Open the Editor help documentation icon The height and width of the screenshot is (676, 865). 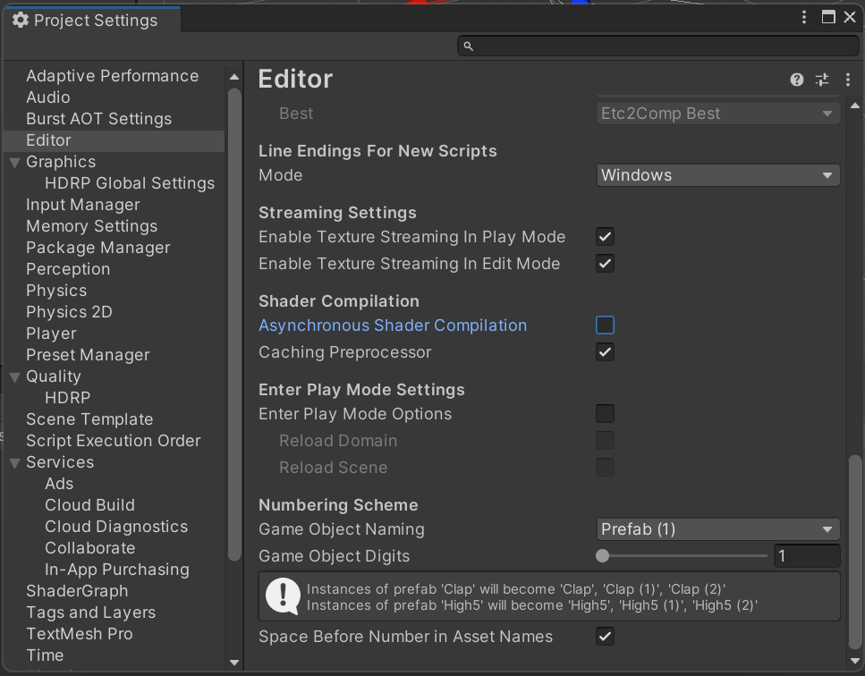(x=797, y=80)
